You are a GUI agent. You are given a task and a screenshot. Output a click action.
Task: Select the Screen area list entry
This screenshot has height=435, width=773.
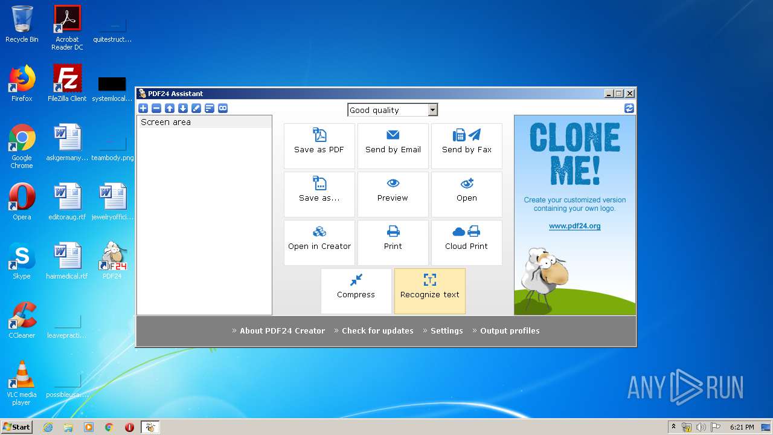pos(204,122)
